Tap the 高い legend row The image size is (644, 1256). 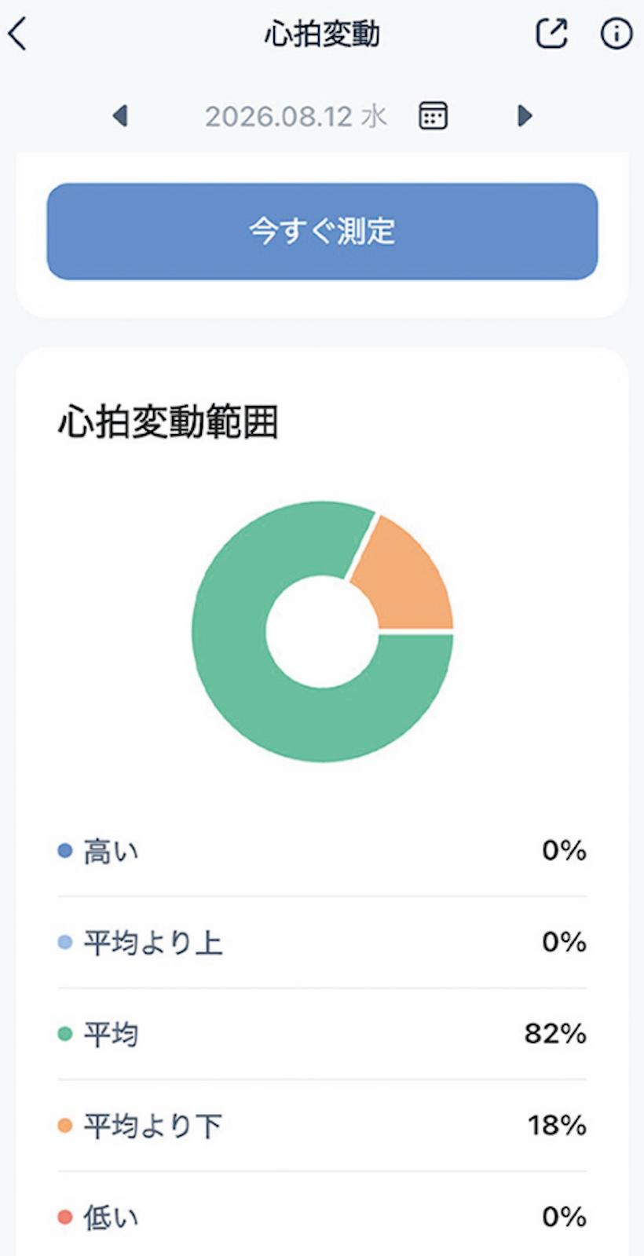coord(322,851)
